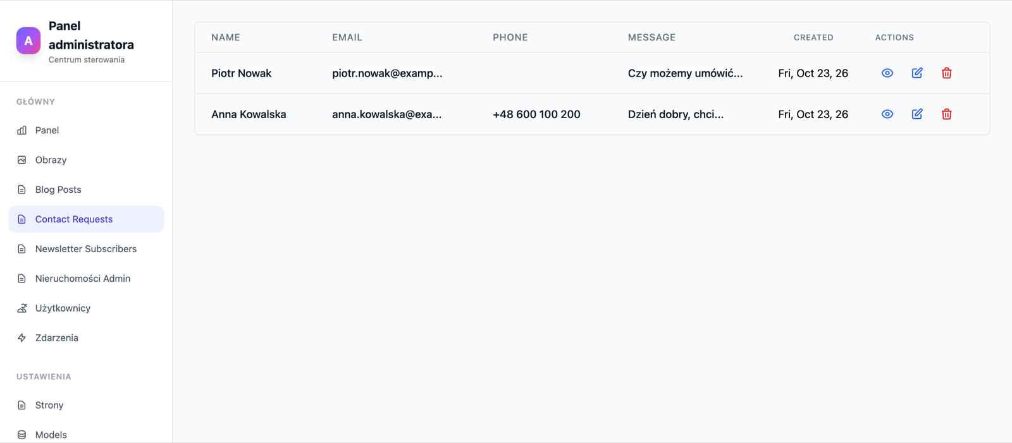Click the Panel administratora title
The width and height of the screenshot is (1012, 443).
tap(91, 35)
